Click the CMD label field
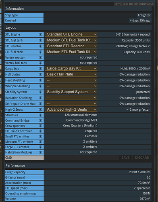 (24, 158)
